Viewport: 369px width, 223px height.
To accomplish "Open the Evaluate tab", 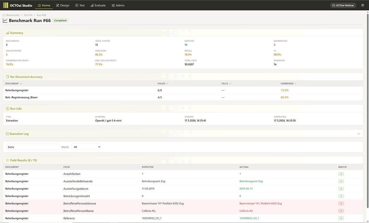I will 98,5.
